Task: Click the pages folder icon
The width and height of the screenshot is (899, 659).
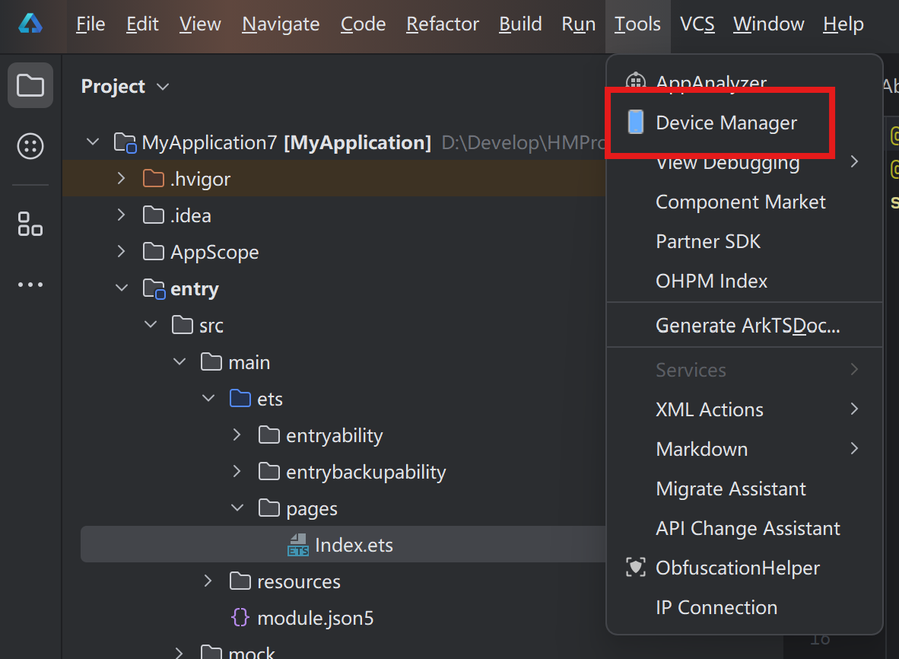Action: coord(269,508)
